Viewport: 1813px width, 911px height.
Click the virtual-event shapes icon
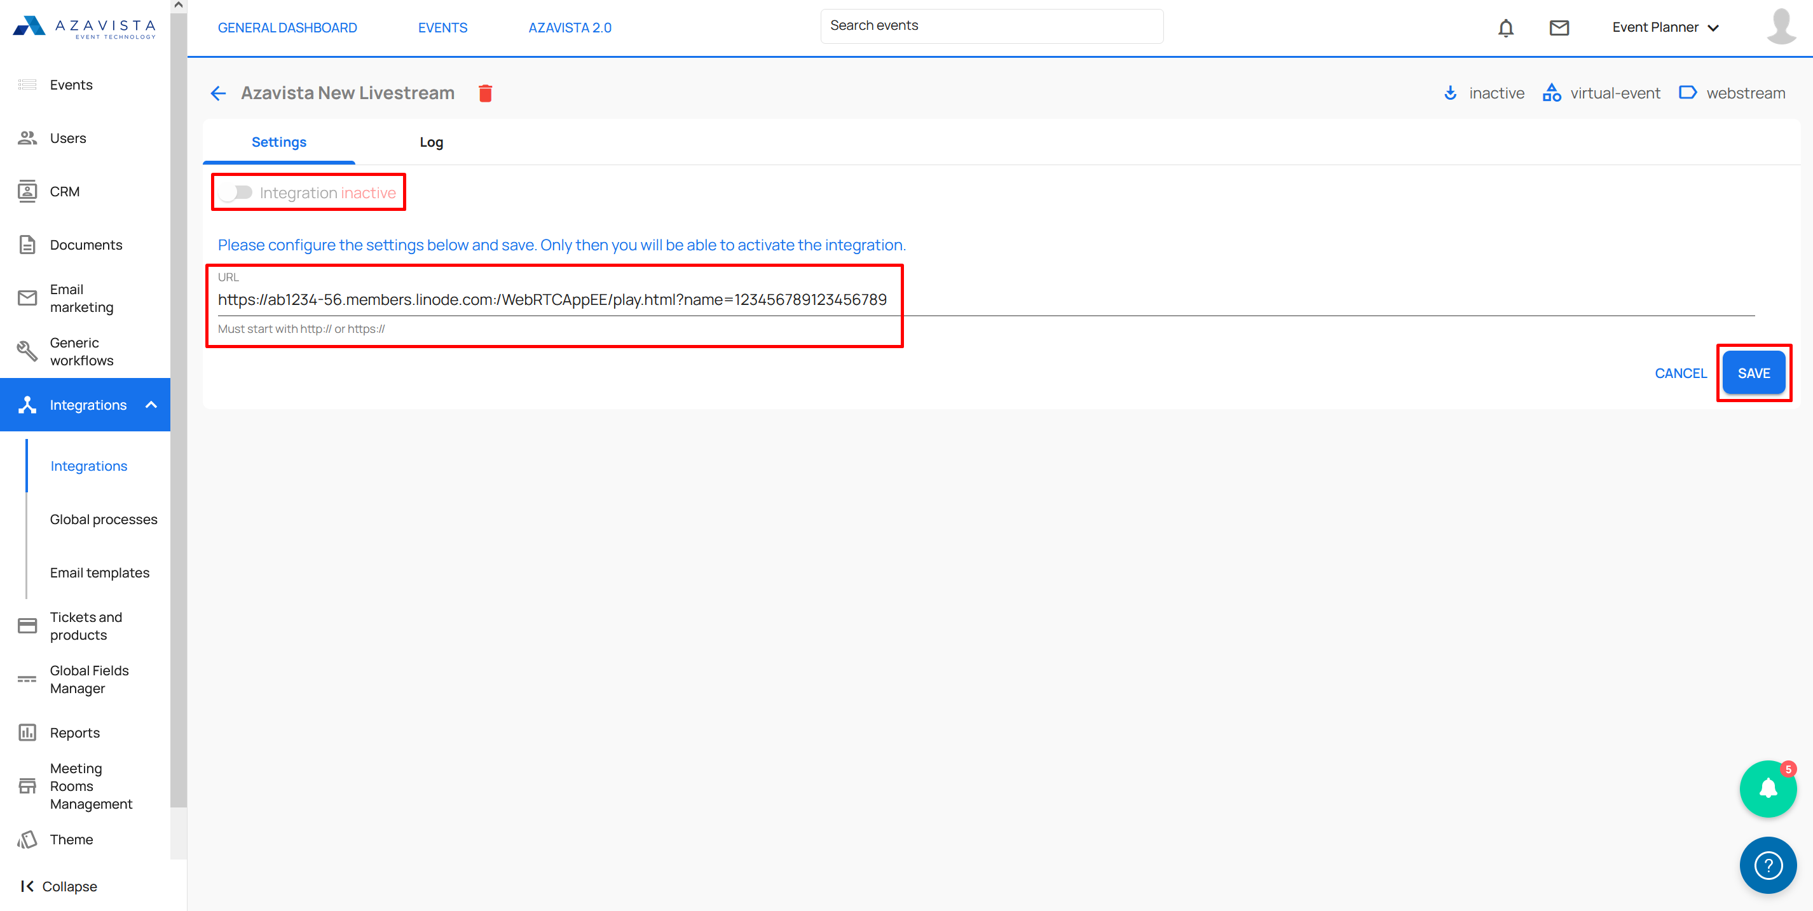click(x=1551, y=93)
